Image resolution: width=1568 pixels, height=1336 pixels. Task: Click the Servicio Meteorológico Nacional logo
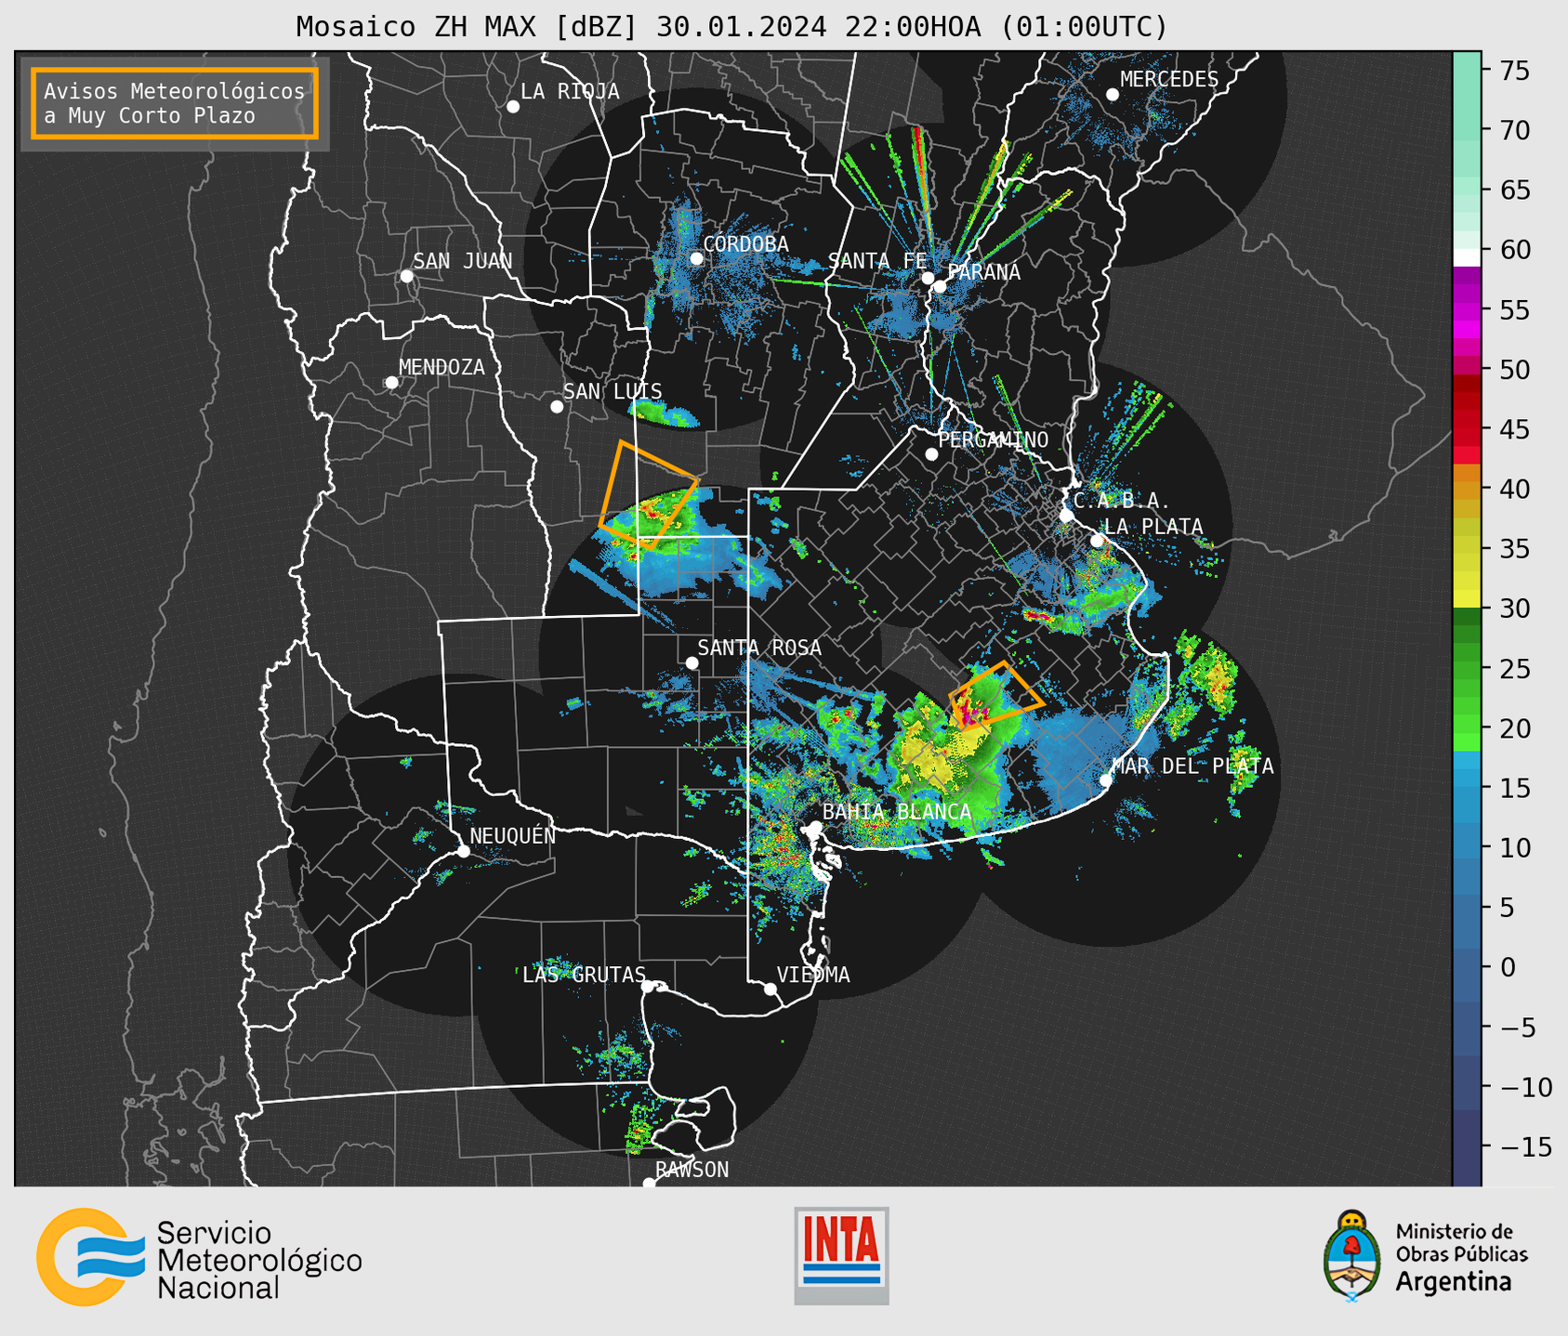point(199,1257)
